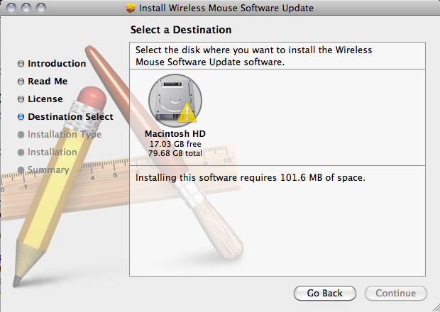Image resolution: width=440 pixels, height=312 pixels.
Task: Click the Go Back button
Action: tap(324, 294)
